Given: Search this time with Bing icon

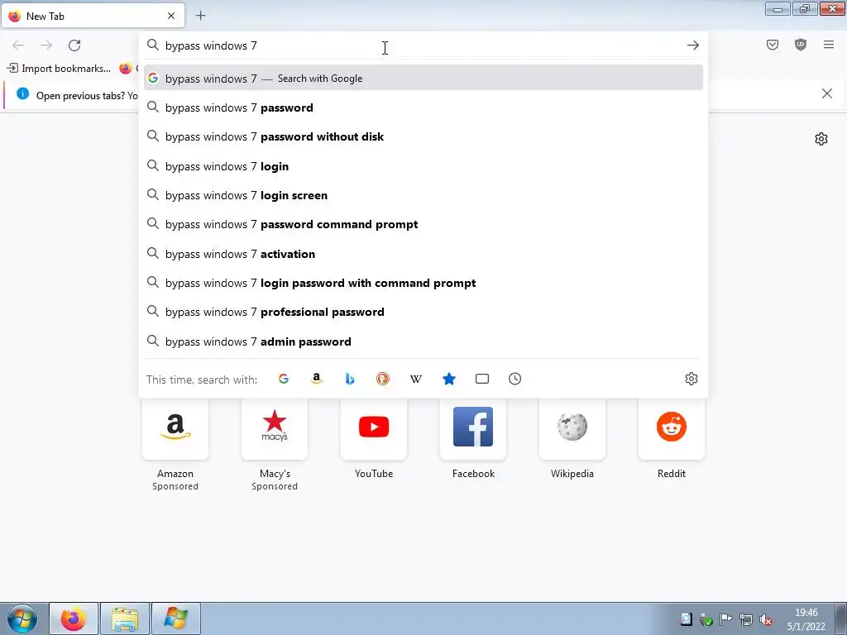Looking at the screenshot, I should click(x=350, y=379).
